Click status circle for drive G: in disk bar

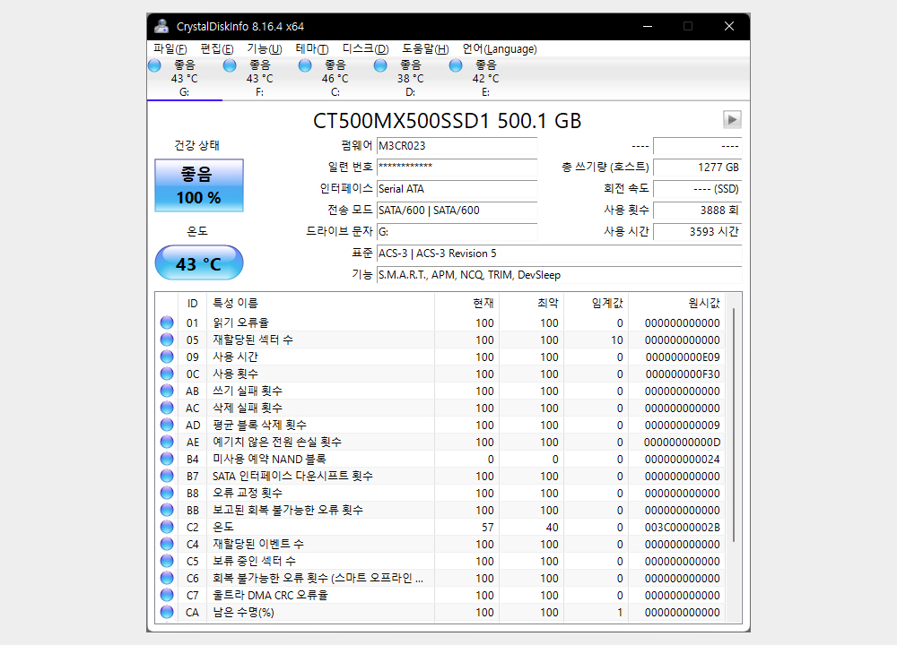154,65
